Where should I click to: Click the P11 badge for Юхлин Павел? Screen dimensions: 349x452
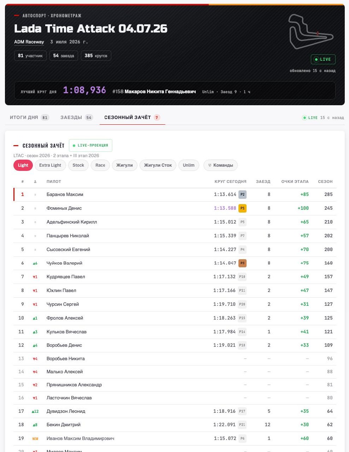[x=242, y=291]
